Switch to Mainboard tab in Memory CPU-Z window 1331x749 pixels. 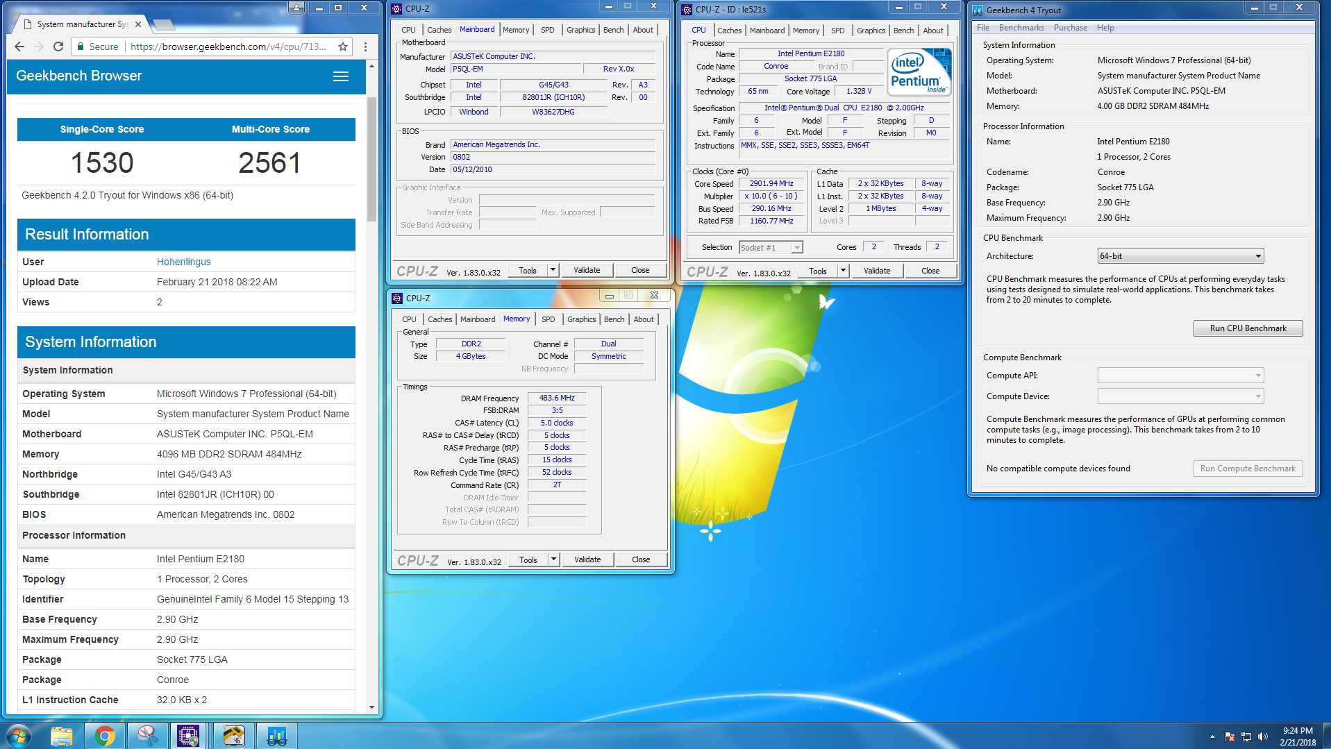point(478,319)
